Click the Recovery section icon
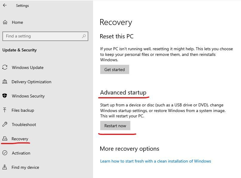Image resolution: width=241 pixels, height=178 pixels. coord(4,139)
